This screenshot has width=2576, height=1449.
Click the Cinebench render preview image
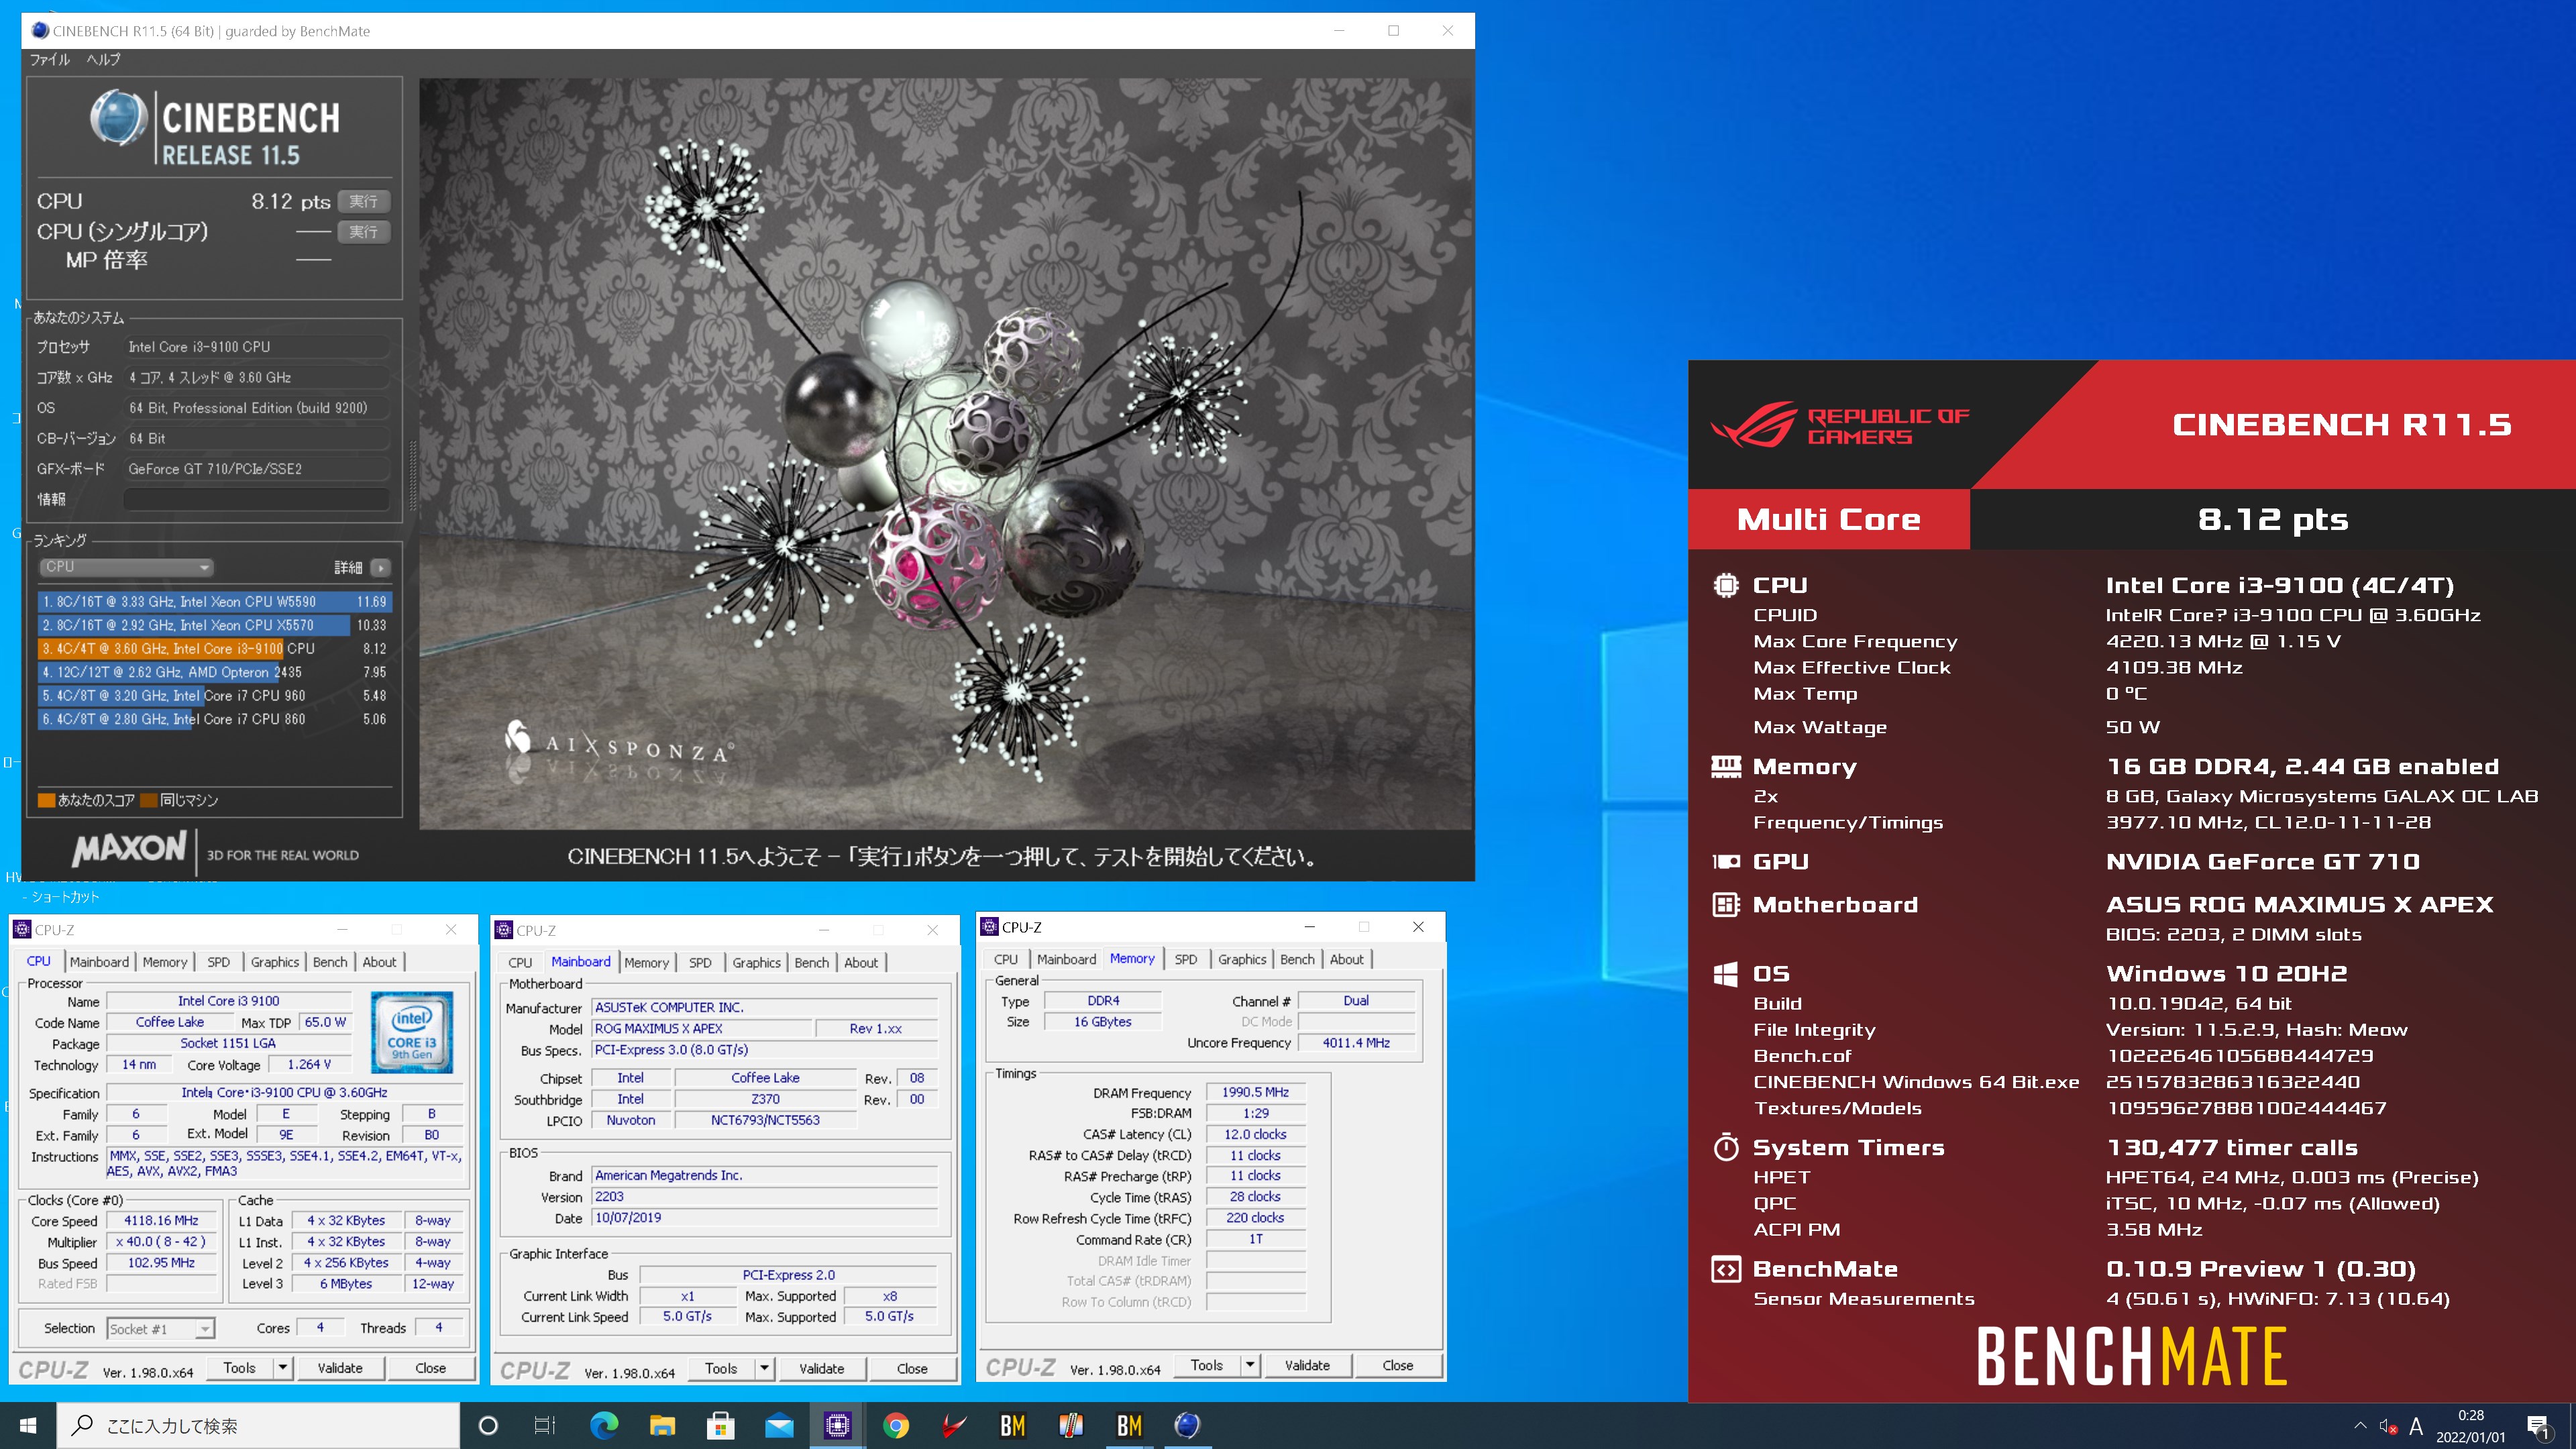coord(945,455)
